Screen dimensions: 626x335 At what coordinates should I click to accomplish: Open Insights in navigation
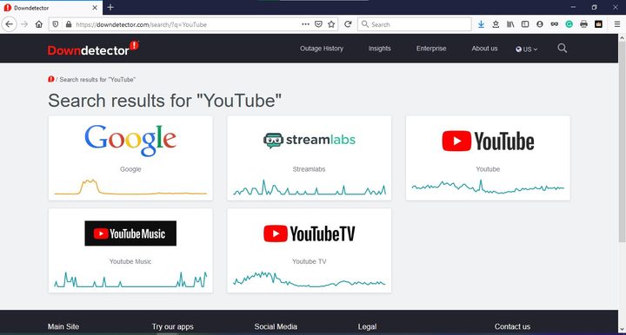379,49
